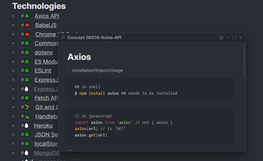Open the Heroku note link
The height and width of the screenshot is (161, 263).
(x=43, y=125)
